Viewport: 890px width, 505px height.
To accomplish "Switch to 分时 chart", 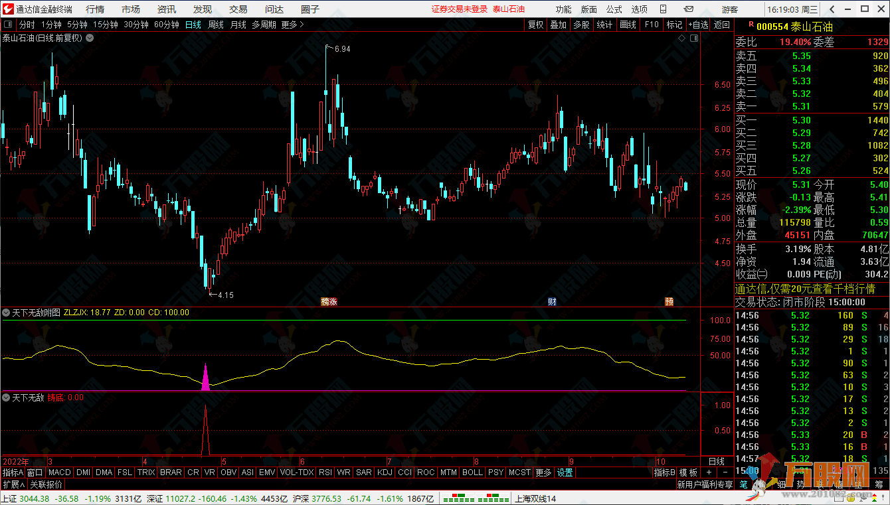I will coord(27,25).
